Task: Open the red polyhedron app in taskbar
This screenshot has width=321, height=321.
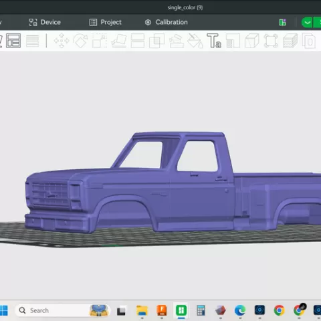Action: [221, 310]
